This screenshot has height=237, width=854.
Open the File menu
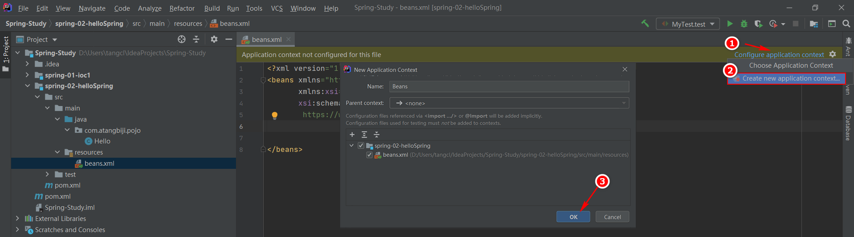[x=23, y=8]
